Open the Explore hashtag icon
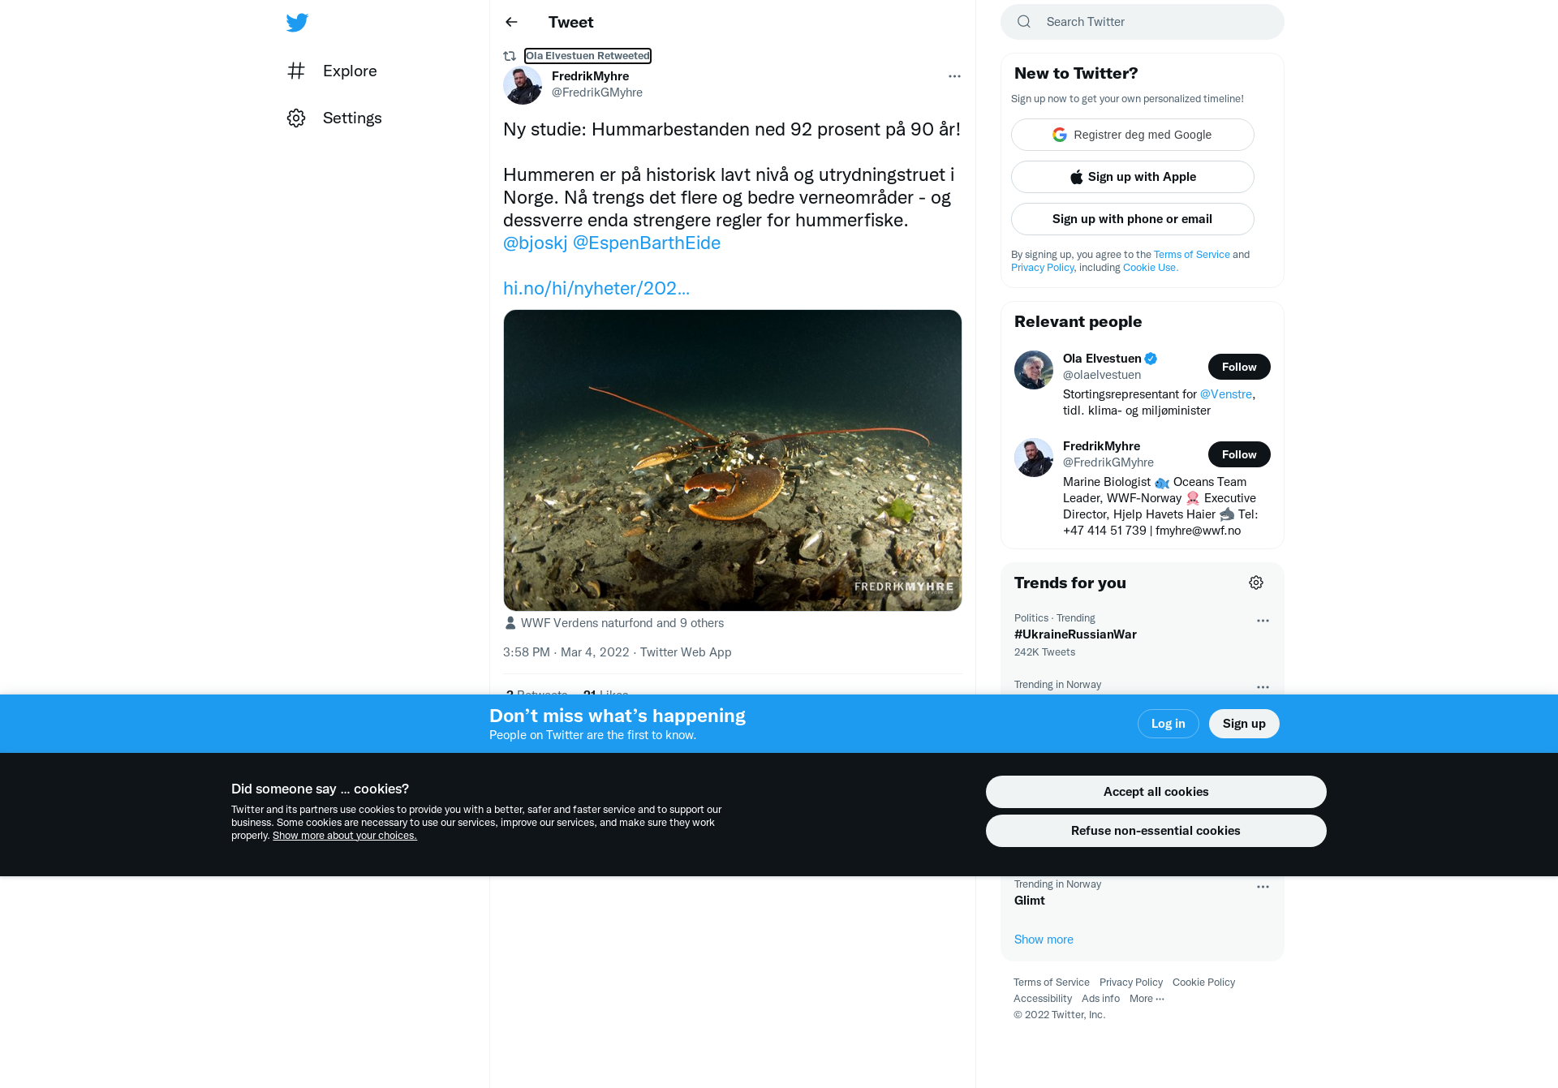The image size is (1558, 1088). click(296, 71)
